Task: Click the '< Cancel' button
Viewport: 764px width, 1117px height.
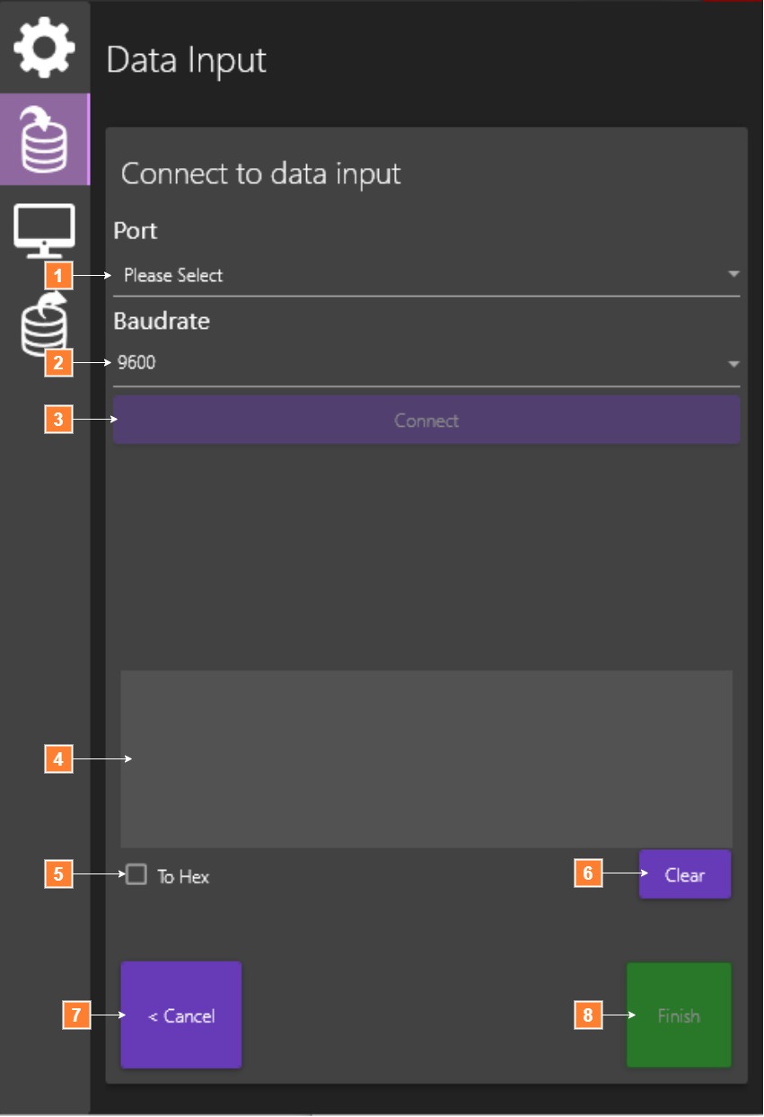Action: 181,1015
